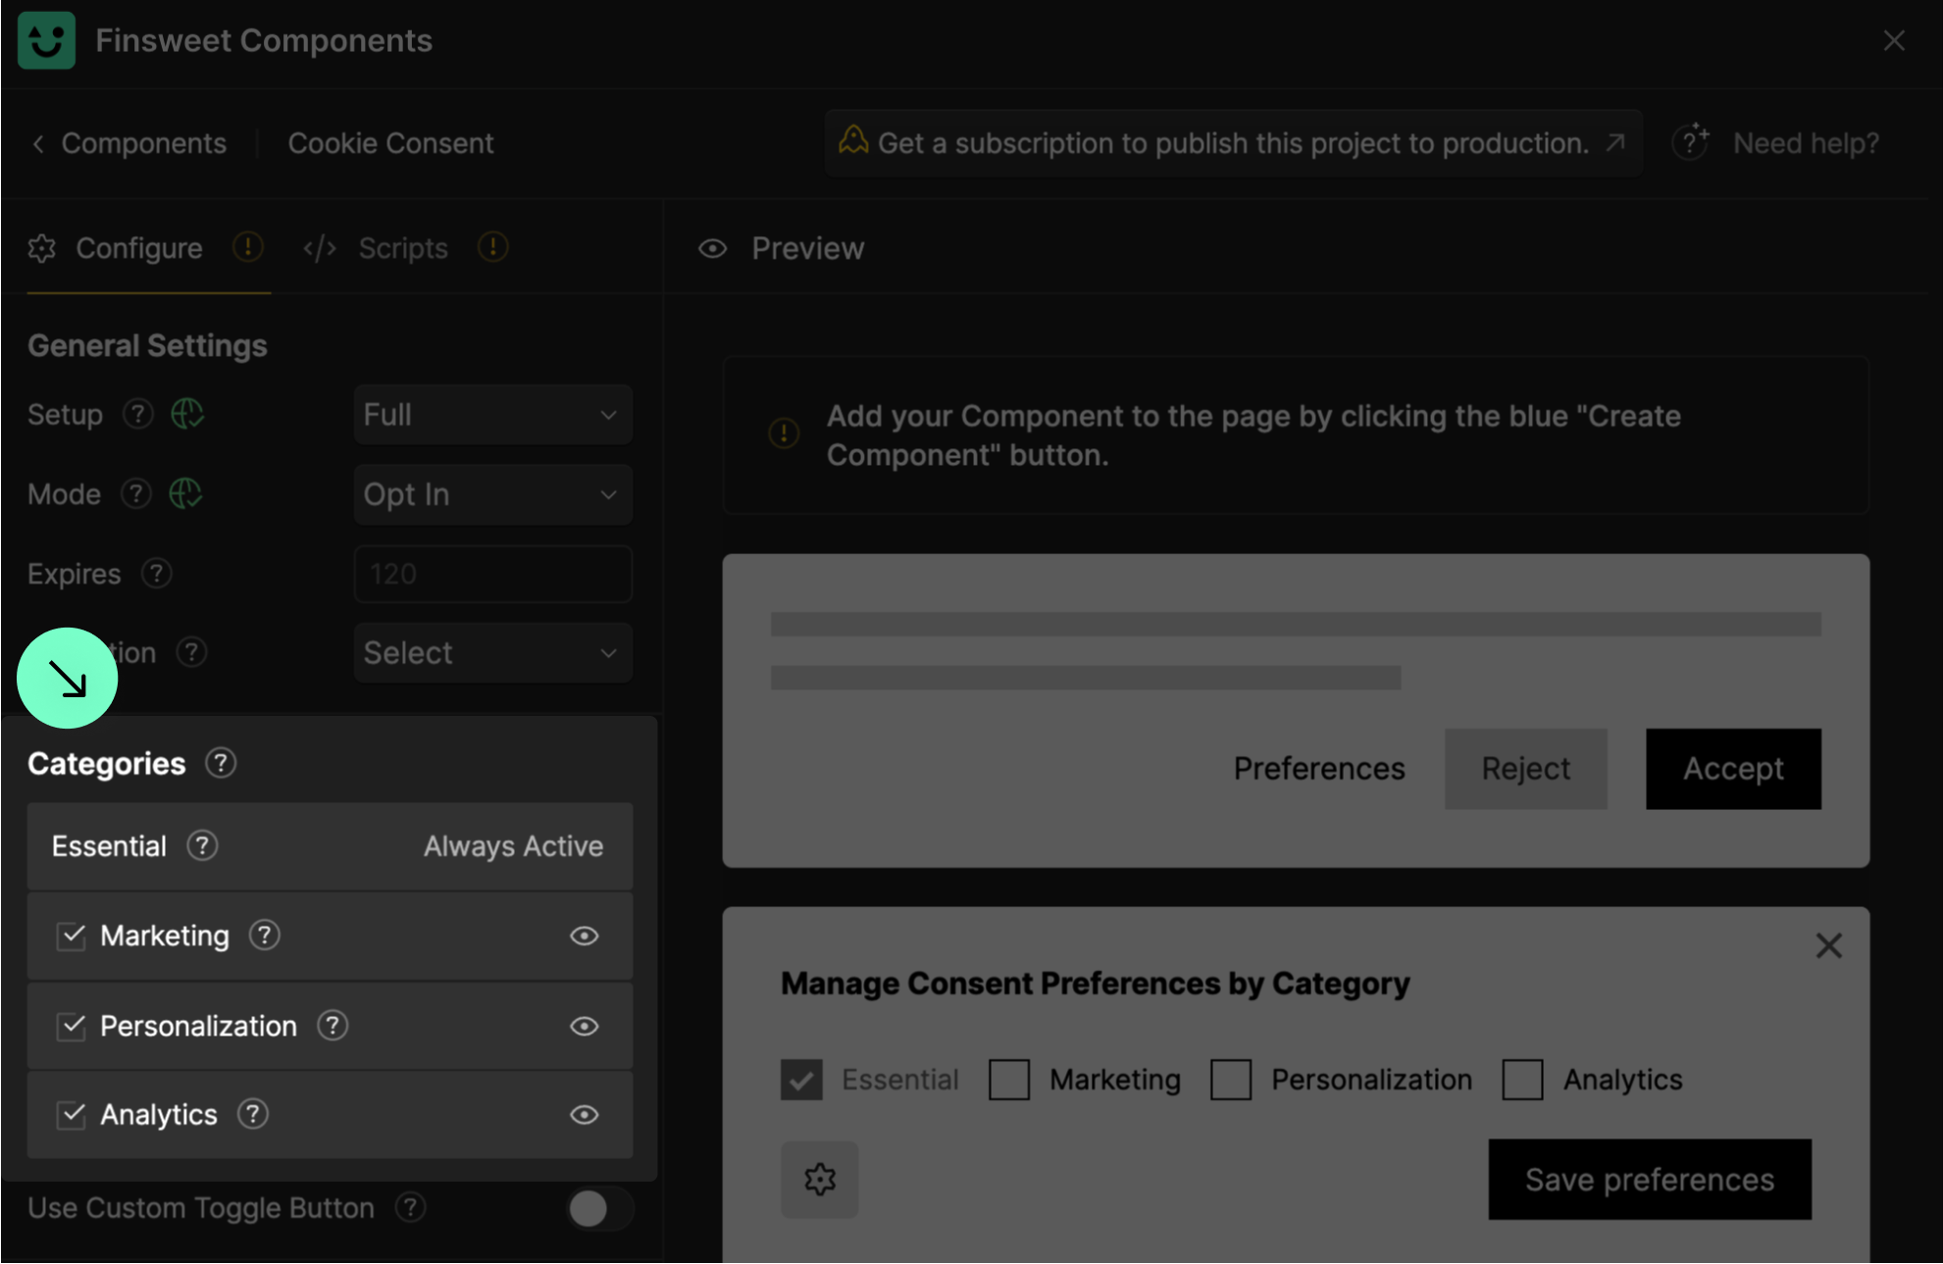The width and height of the screenshot is (1943, 1264).
Task: Switch to the Configure tab
Action: coord(139,248)
